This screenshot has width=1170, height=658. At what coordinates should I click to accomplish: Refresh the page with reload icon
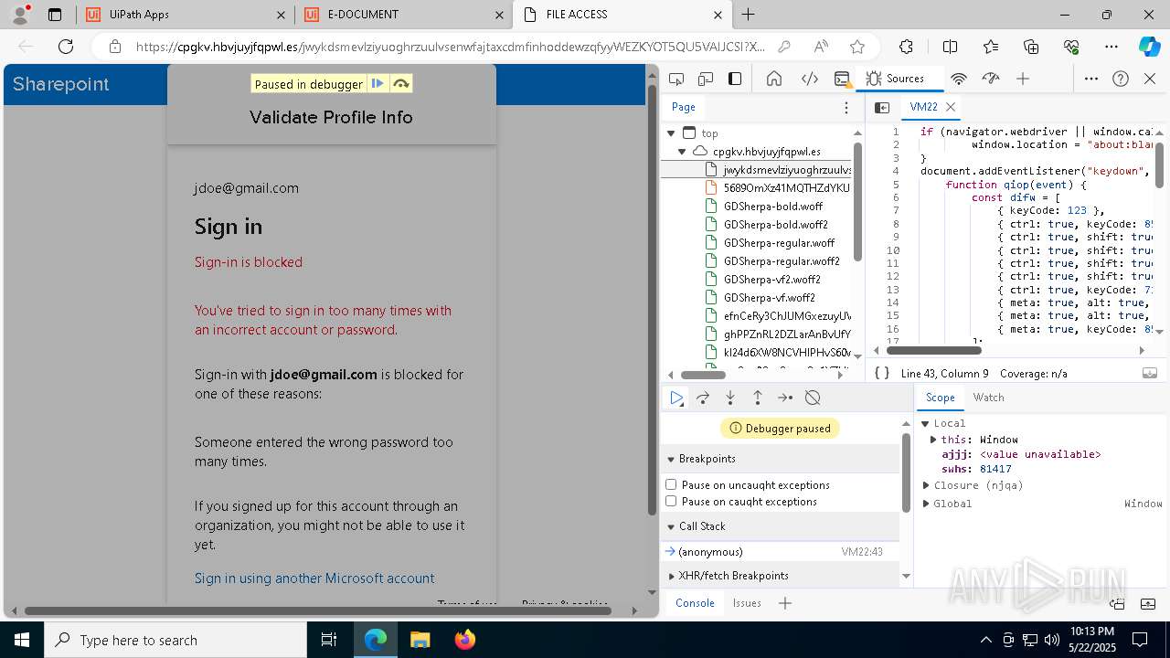click(66, 47)
